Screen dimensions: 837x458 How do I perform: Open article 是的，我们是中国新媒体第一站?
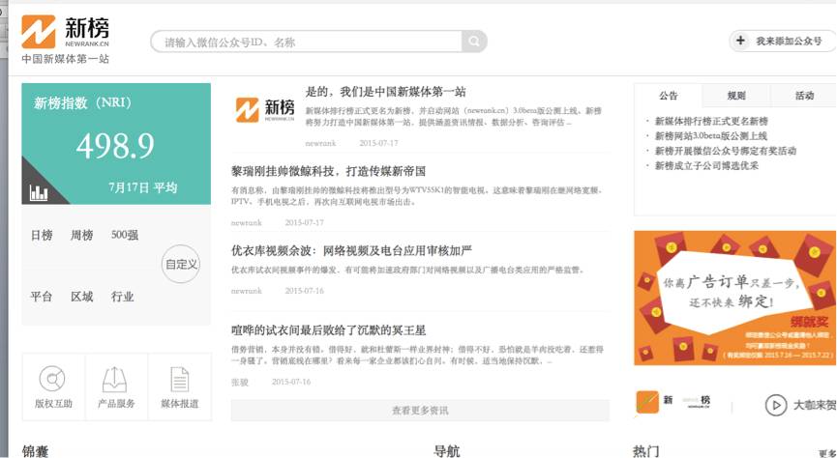385,92
